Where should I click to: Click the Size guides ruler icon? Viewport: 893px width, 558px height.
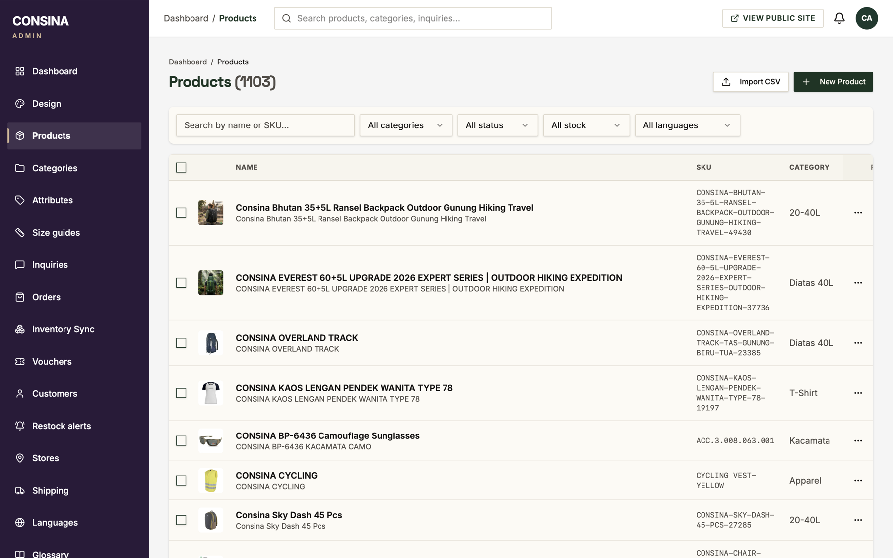(20, 233)
